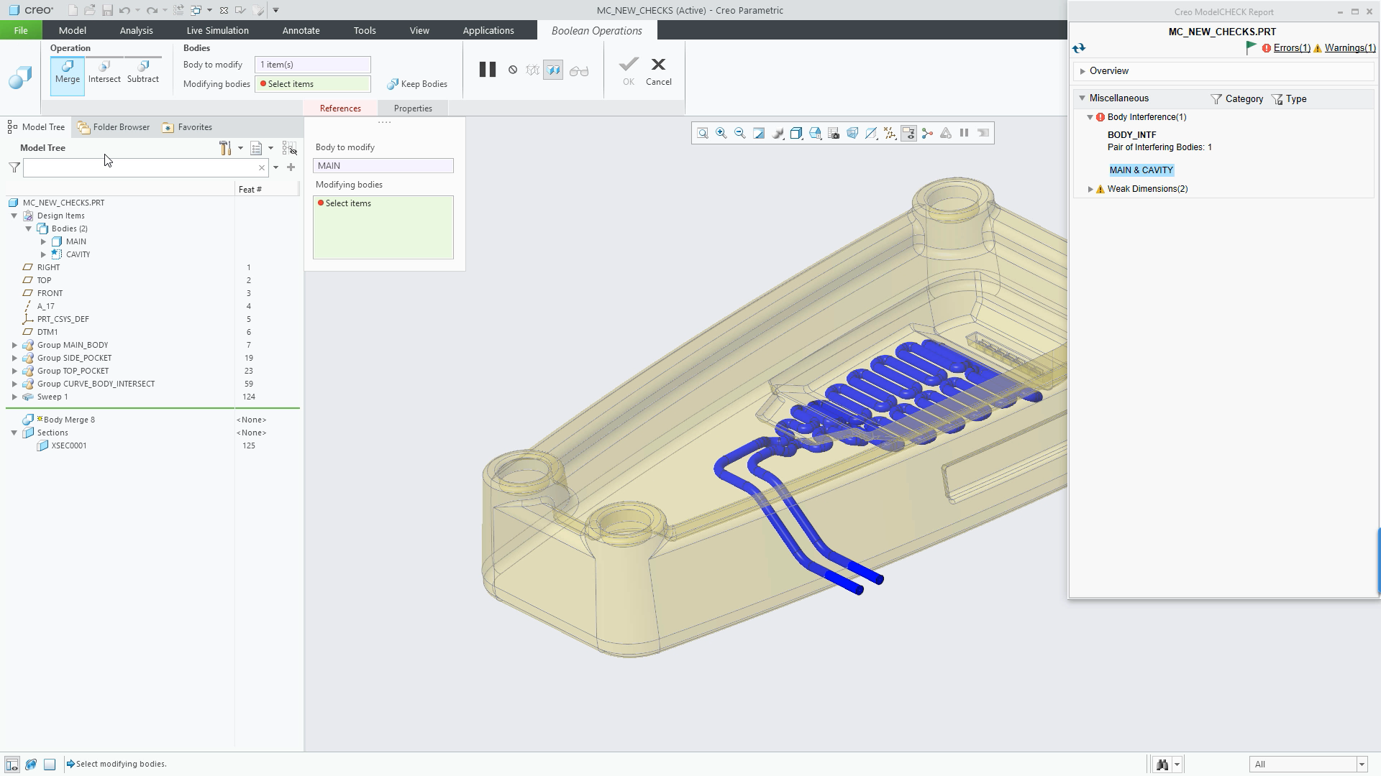This screenshot has width=1381, height=776.
Task: Refresh the ModelCHECK report
Action: 1078,48
